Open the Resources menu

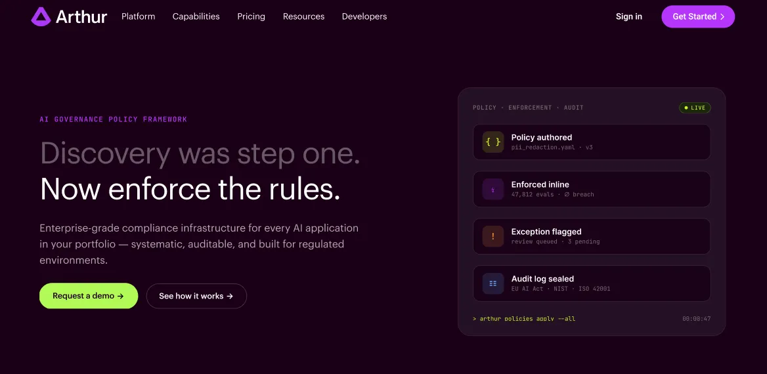pos(304,16)
